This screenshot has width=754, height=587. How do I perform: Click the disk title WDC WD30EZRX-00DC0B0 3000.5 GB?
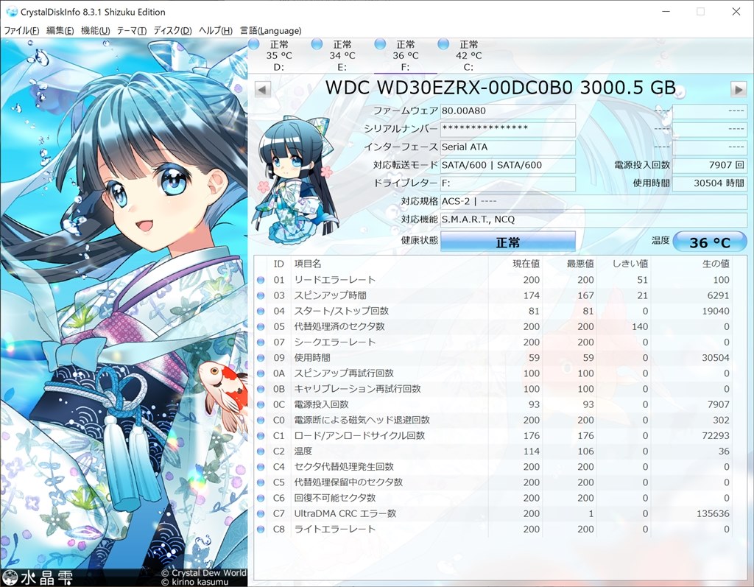tap(501, 88)
